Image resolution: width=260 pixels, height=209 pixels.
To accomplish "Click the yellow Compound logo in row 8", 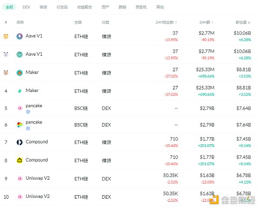I will pyautogui.click(x=19, y=160).
